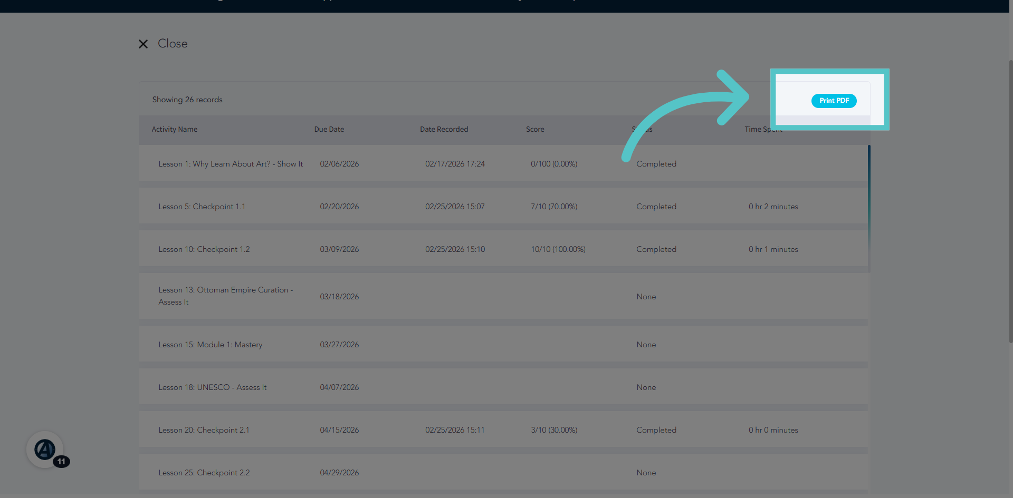Click the page scrollbar on the right edge
The height and width of the screenshot is (498, 1013).
(1010, 200)
